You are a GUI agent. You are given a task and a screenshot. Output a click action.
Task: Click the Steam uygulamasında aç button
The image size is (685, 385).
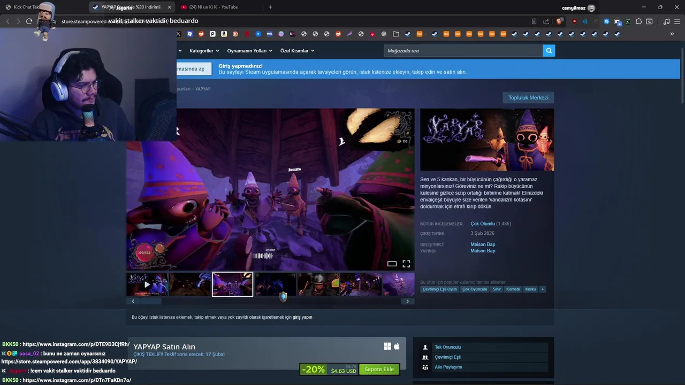point(194,69)
